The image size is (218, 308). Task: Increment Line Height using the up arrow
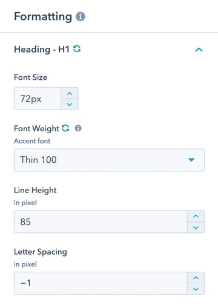pyautogui.click(x=196, y=216)
